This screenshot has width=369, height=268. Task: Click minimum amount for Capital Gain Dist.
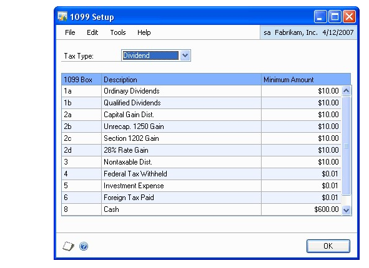point(301,115)
